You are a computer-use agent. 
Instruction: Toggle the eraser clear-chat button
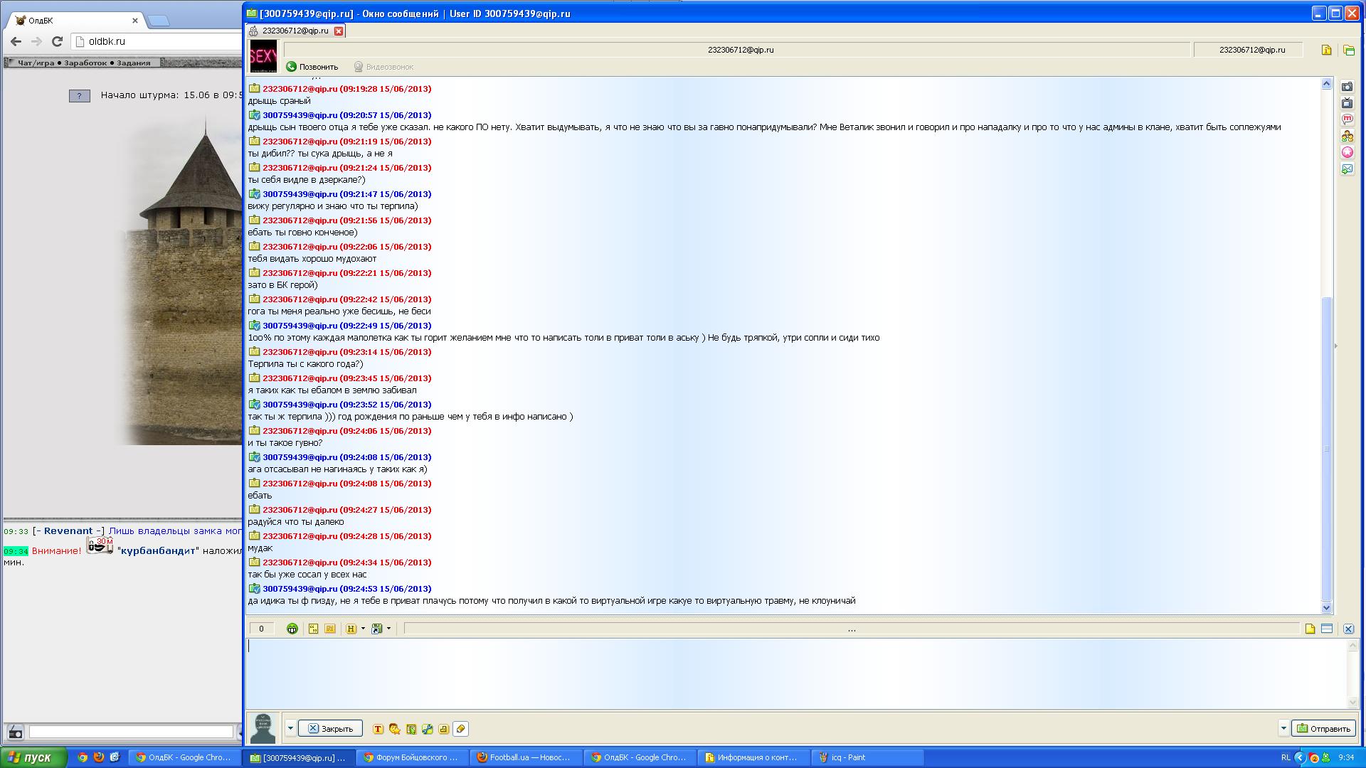click(460, 729)
